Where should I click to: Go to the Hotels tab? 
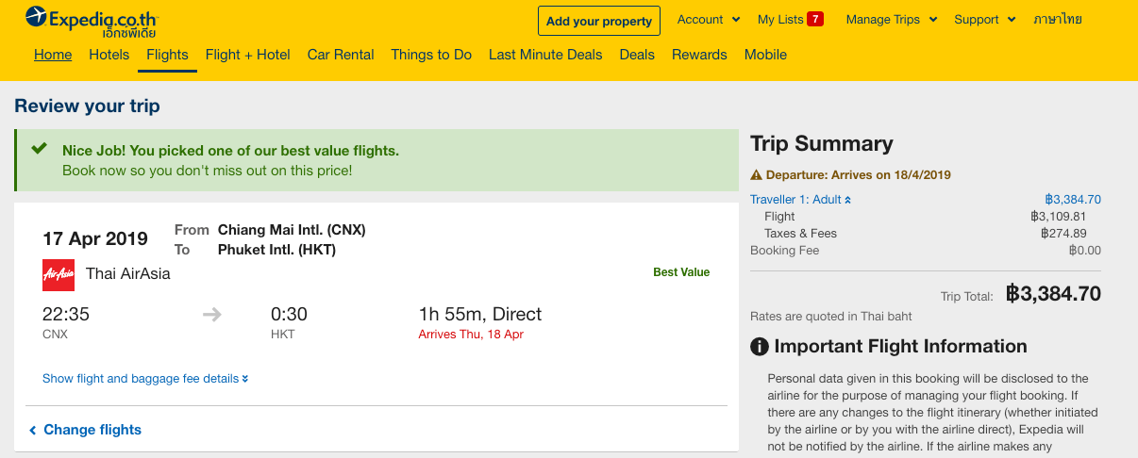[x=109, y=55]
